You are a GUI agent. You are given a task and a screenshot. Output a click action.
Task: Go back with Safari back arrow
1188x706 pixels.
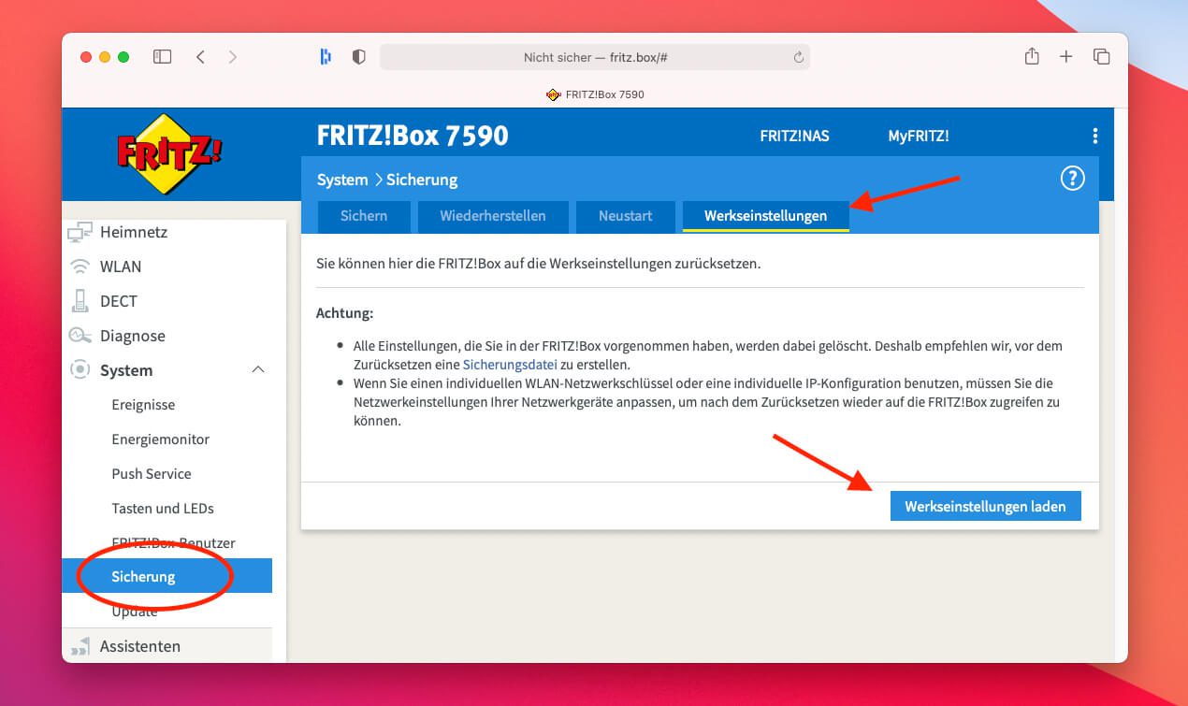200,57
